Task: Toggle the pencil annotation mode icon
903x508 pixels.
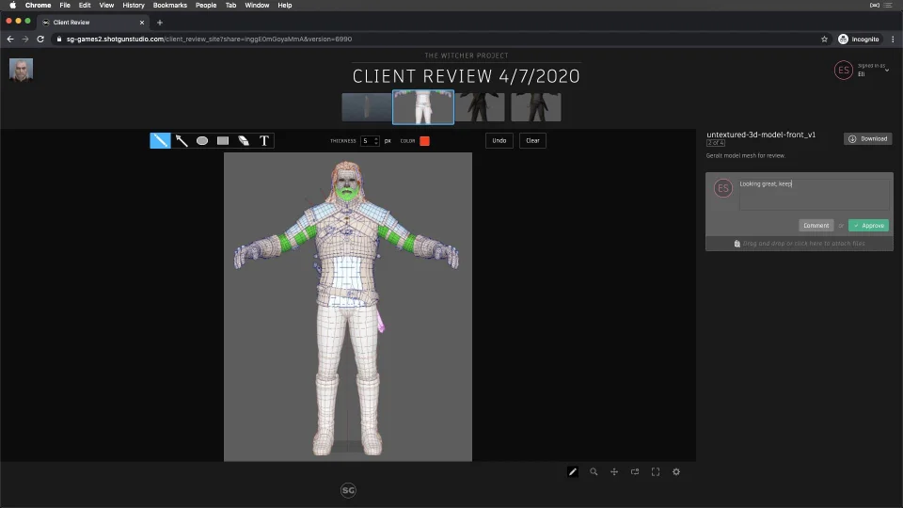Action: [x=573, y=471]
